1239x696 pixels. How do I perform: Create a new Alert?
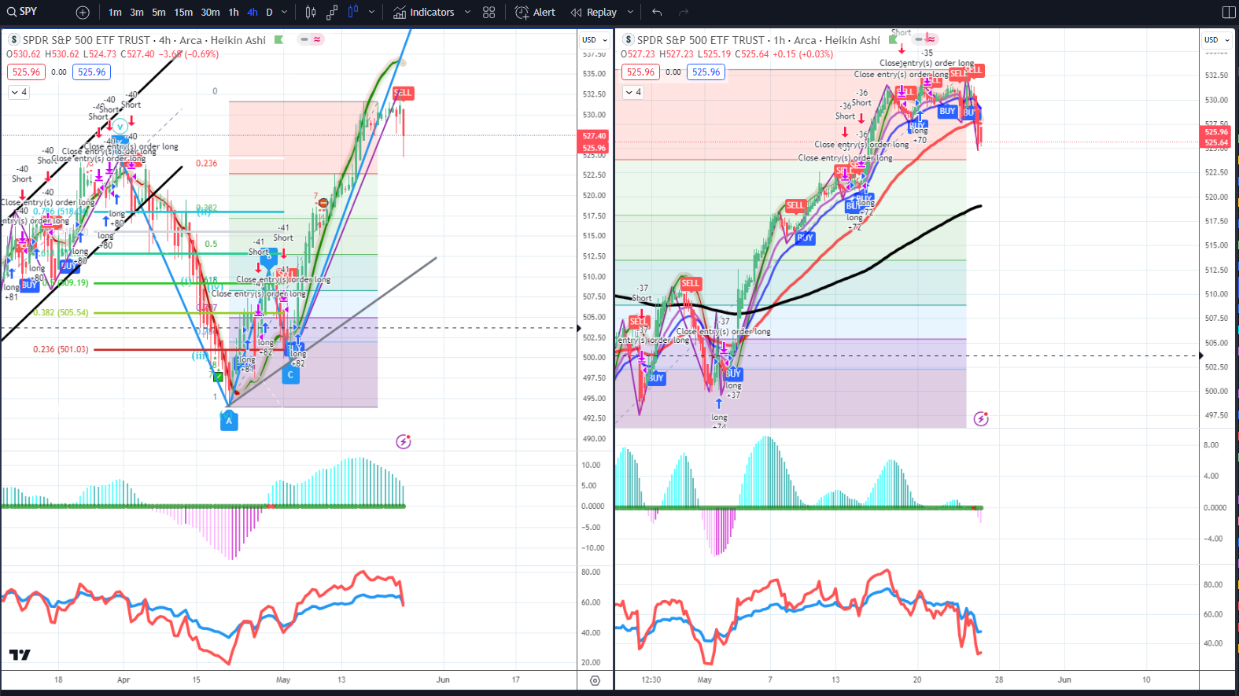coord(535,13)
